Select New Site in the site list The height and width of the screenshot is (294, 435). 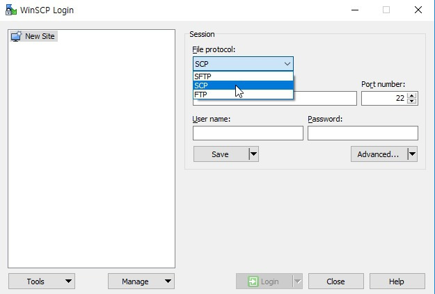point(33,36)
